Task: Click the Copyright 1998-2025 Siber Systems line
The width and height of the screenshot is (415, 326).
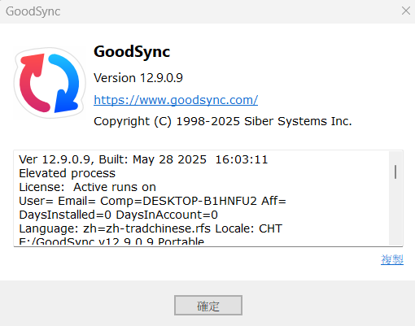Action: pyautogui.click(x=223, y=121)
